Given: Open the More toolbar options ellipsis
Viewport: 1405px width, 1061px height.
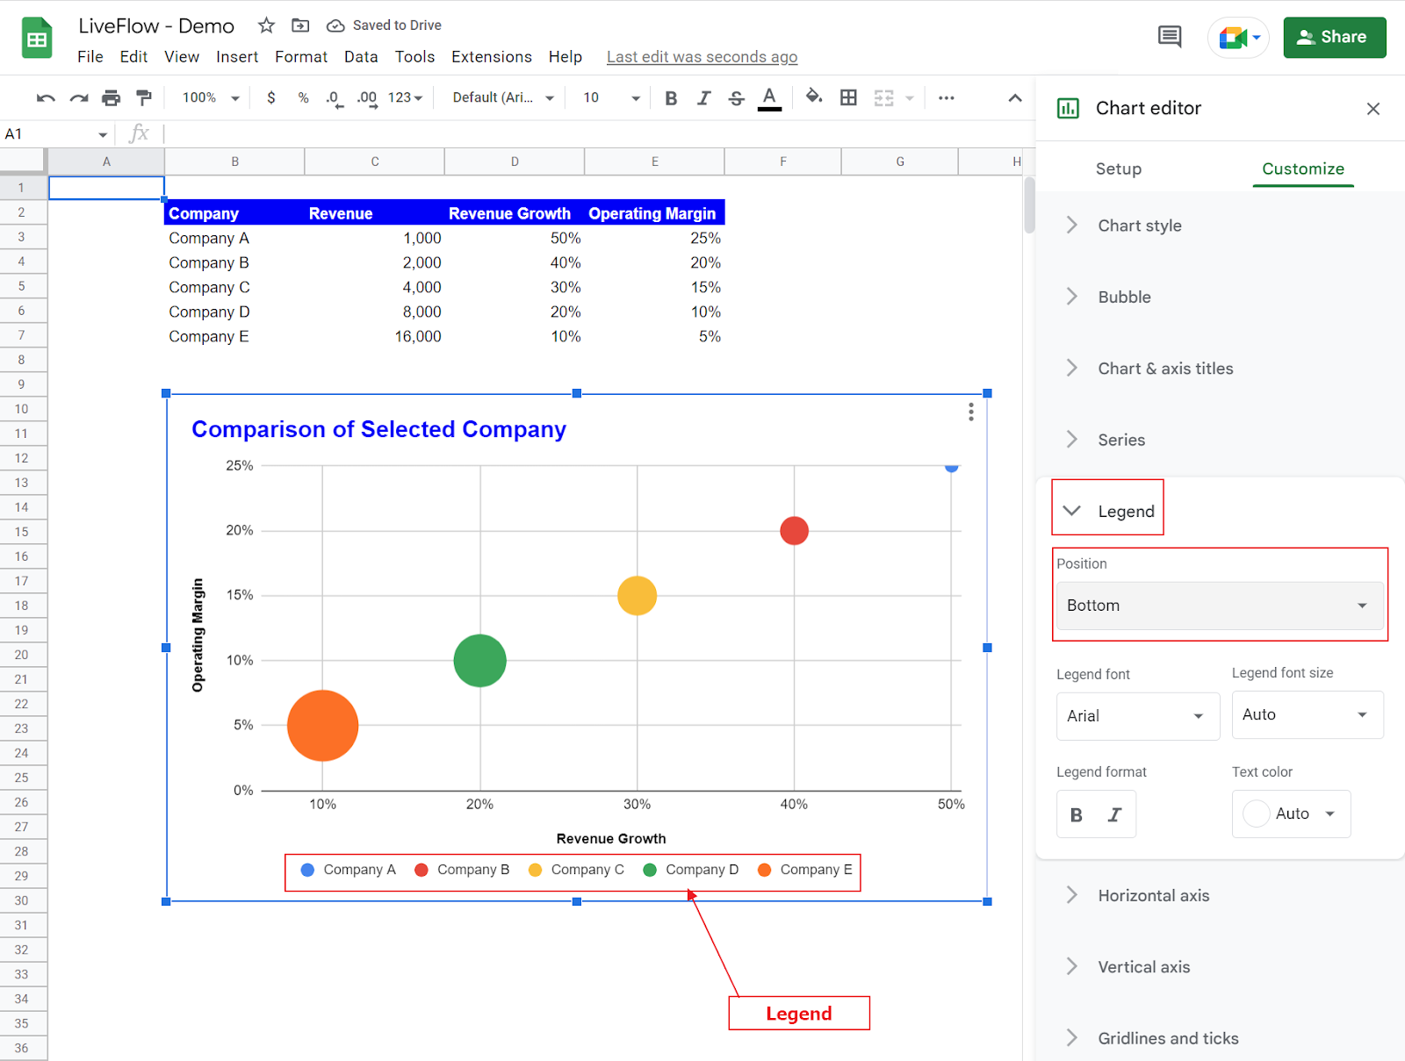Looking at the screenshot, I should coord(946,98).
